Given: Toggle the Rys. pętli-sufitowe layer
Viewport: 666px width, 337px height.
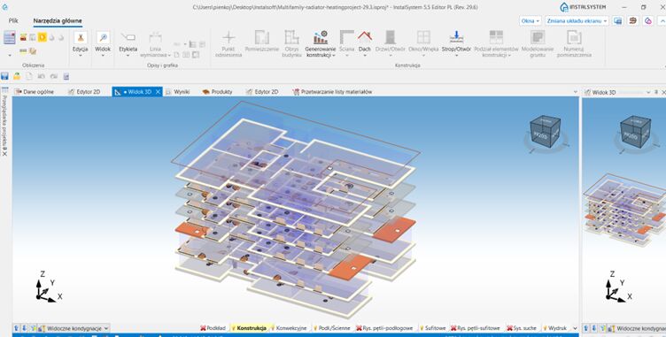Looking at the screenshot, I should click(476, 328).
